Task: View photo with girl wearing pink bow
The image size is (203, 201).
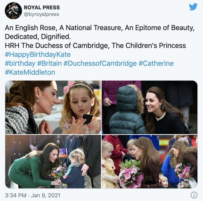Action: click(x=53, y=107)
